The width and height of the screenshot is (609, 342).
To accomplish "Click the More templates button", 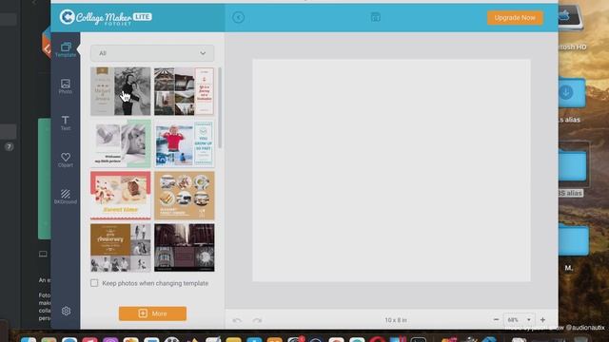I will [x=152, y=313].
